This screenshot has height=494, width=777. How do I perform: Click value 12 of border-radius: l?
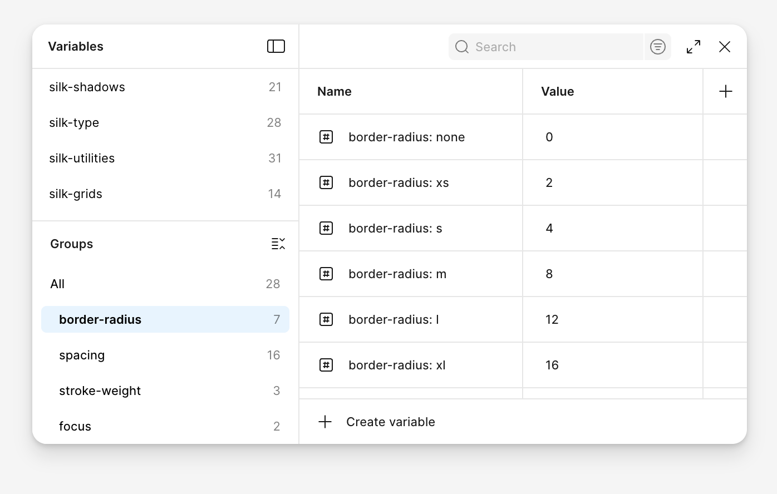pyautogui.click(x=552, y=319)
